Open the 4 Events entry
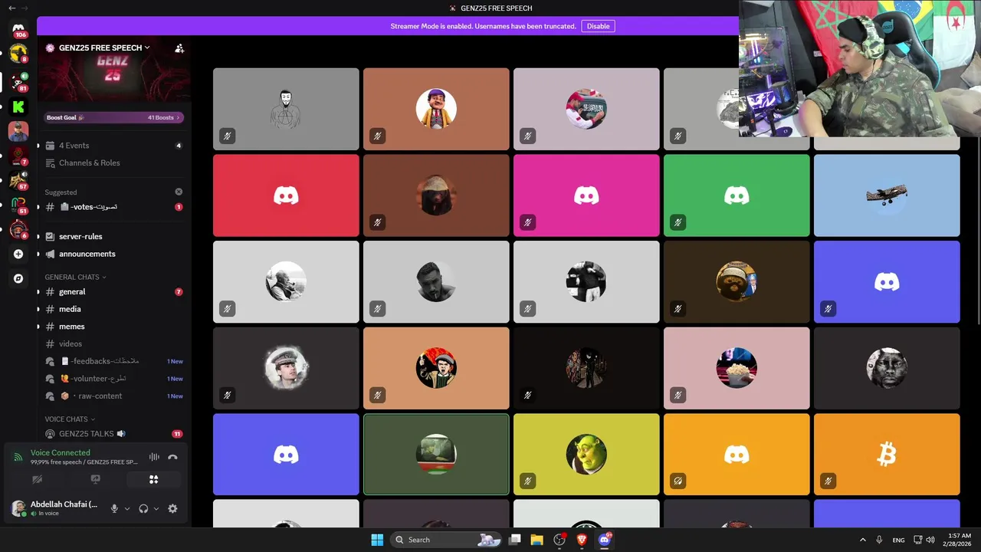This screenshot has height=552, width=981. 113,146
